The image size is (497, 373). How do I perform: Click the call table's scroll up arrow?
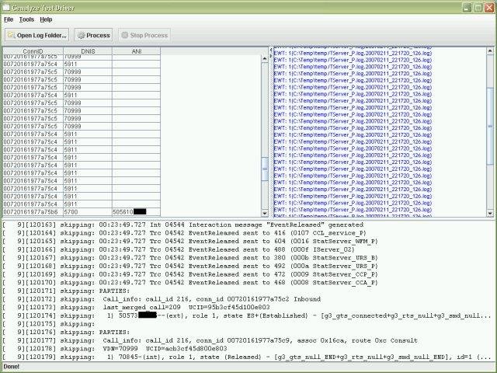(x=265, y=59)
